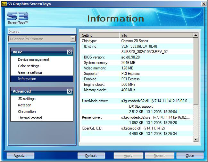Click the Info column header
Screen dimensions: 208x162
(x=156, y=35)
